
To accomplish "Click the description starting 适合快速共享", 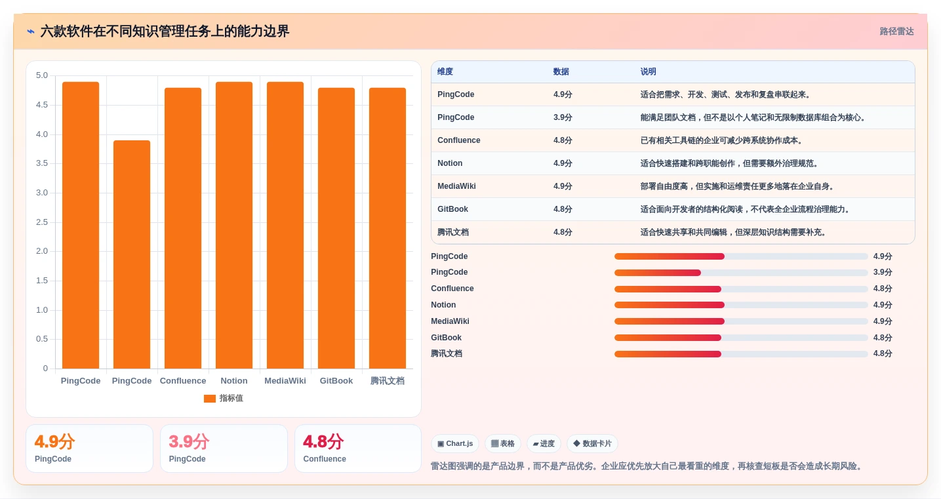I will tap(734, 232).
